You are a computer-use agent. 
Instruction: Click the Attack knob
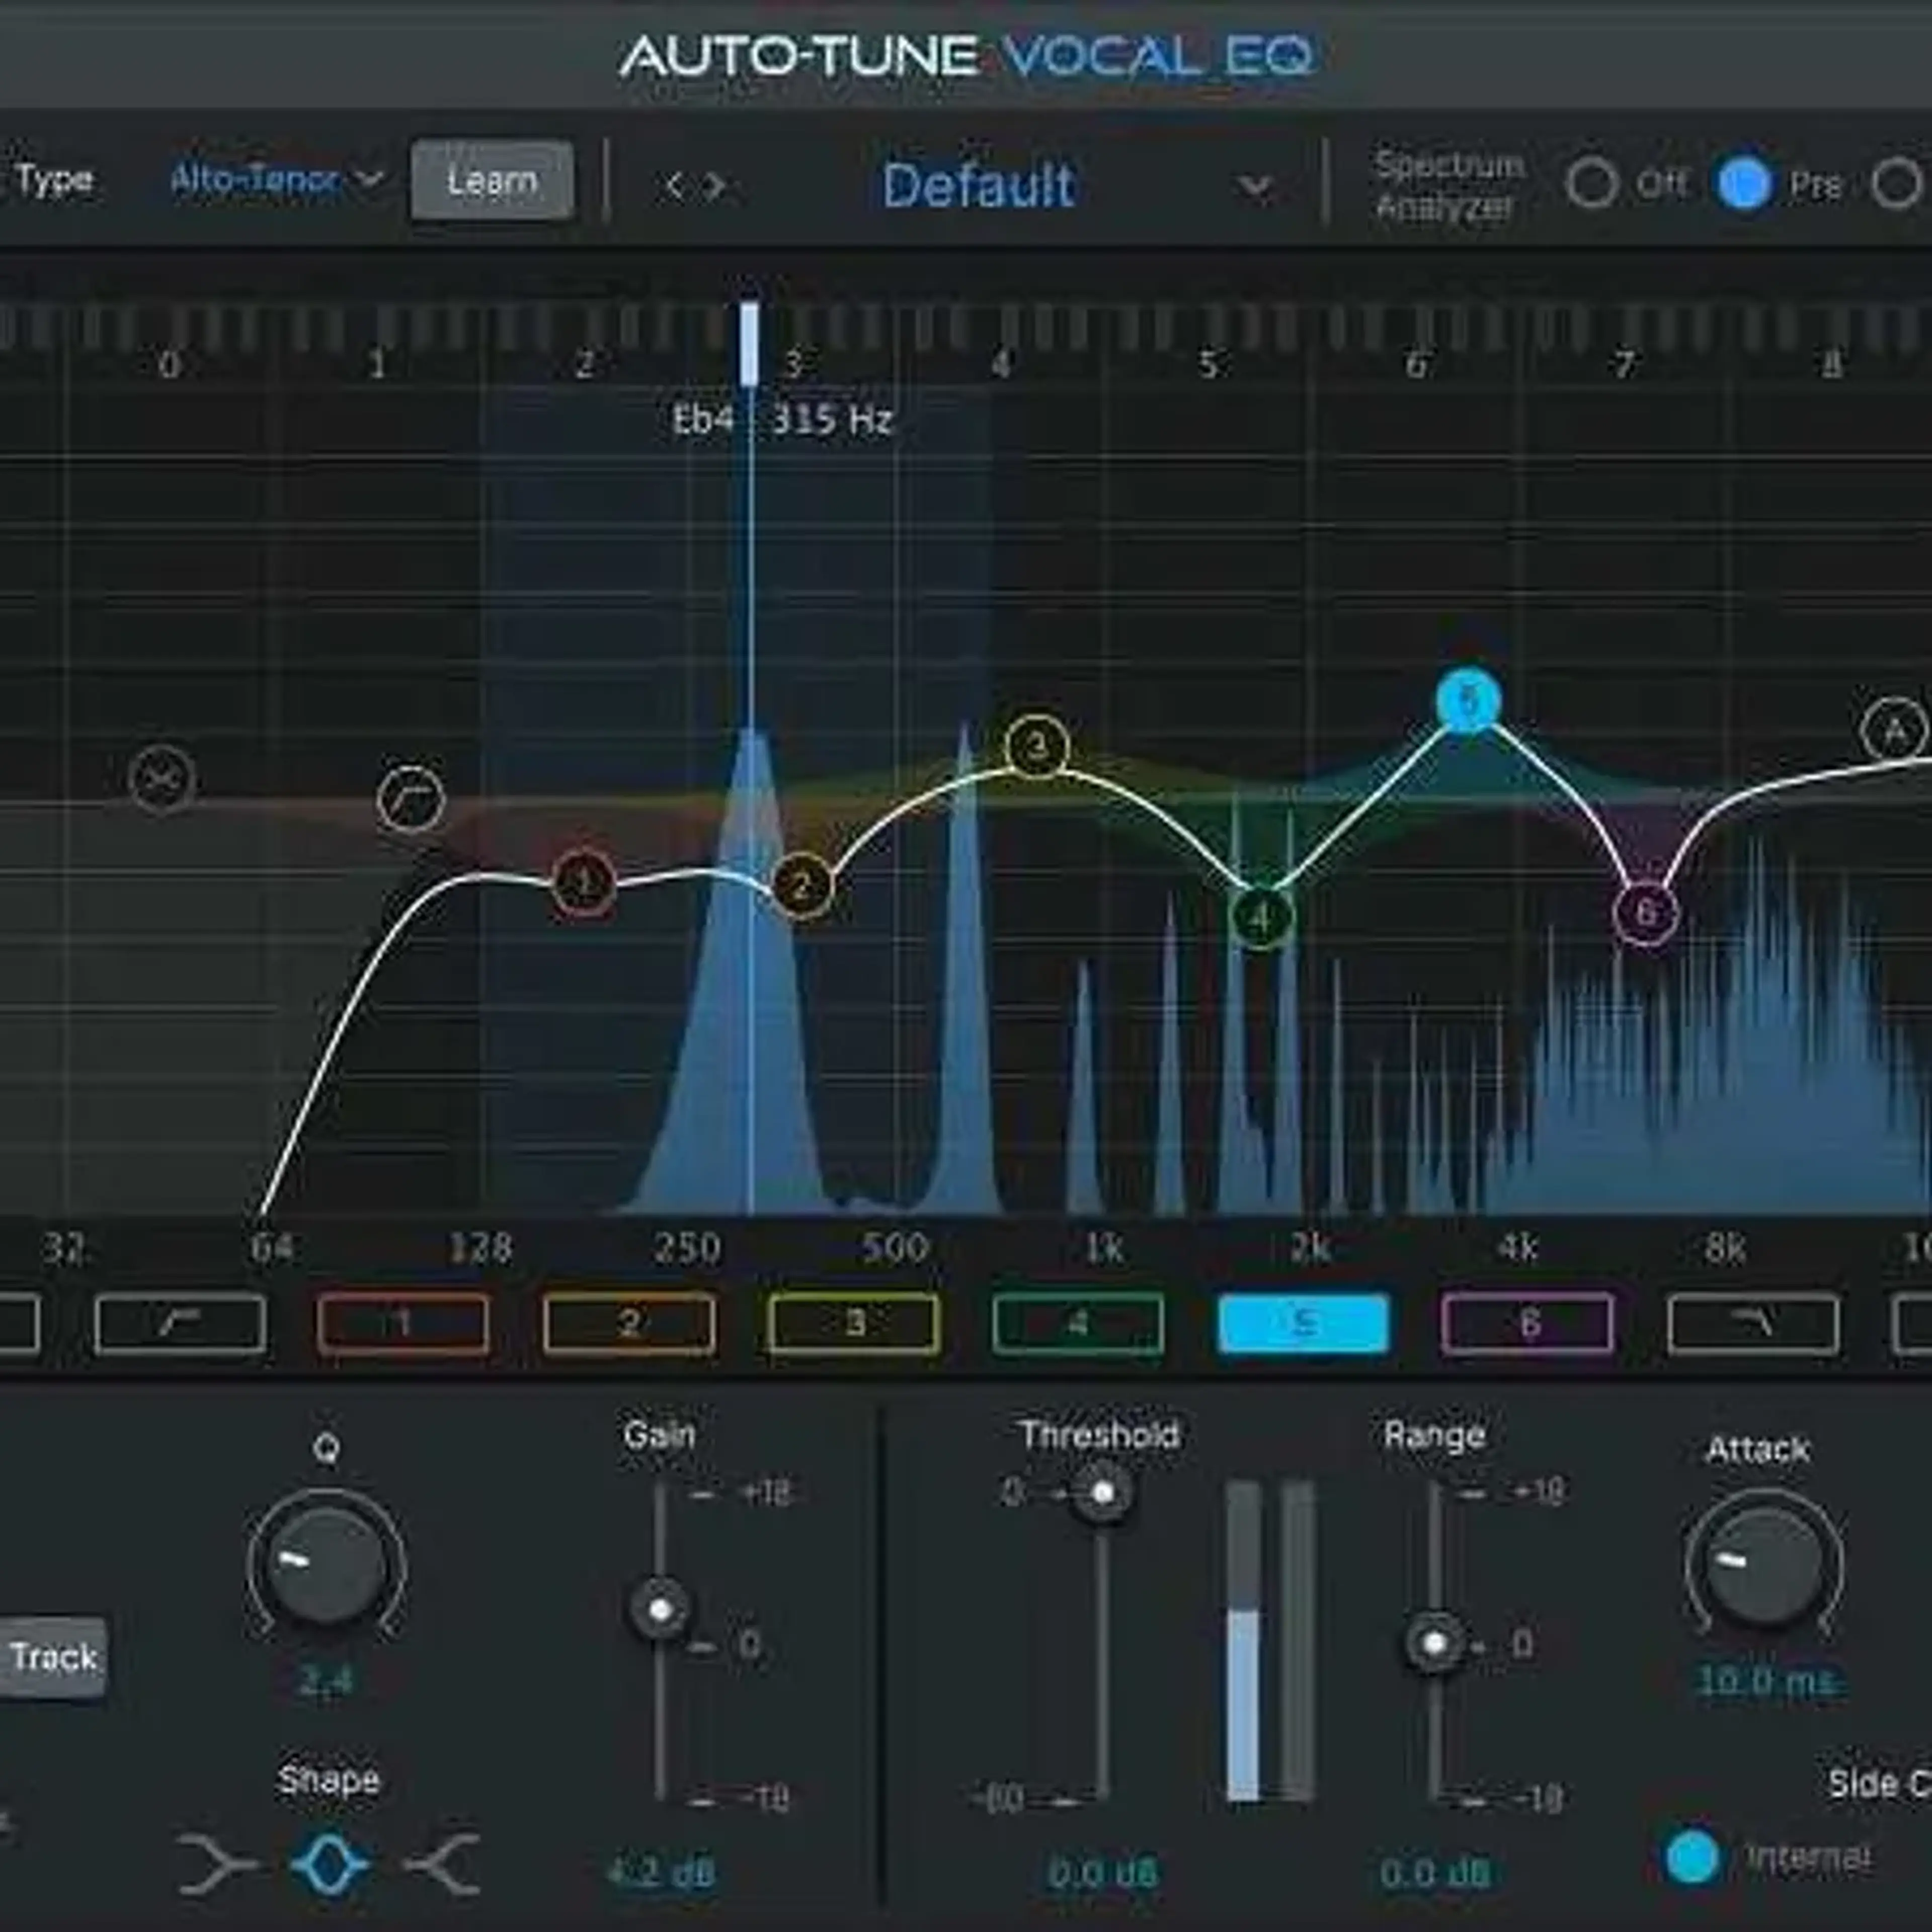[x=1764, y=1565]
